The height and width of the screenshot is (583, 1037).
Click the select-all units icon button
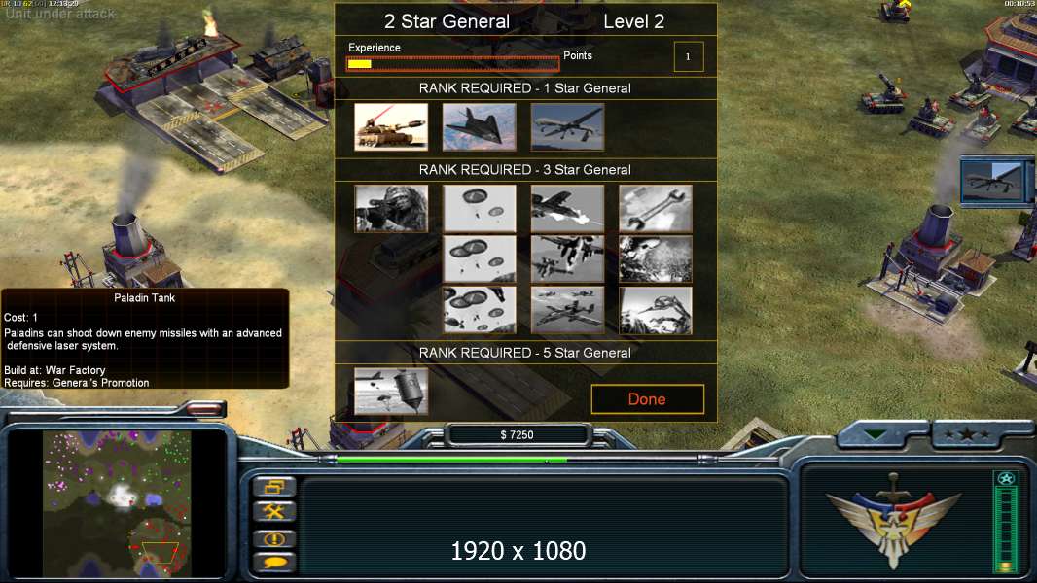pyautogui.click(x=273, y=487)
